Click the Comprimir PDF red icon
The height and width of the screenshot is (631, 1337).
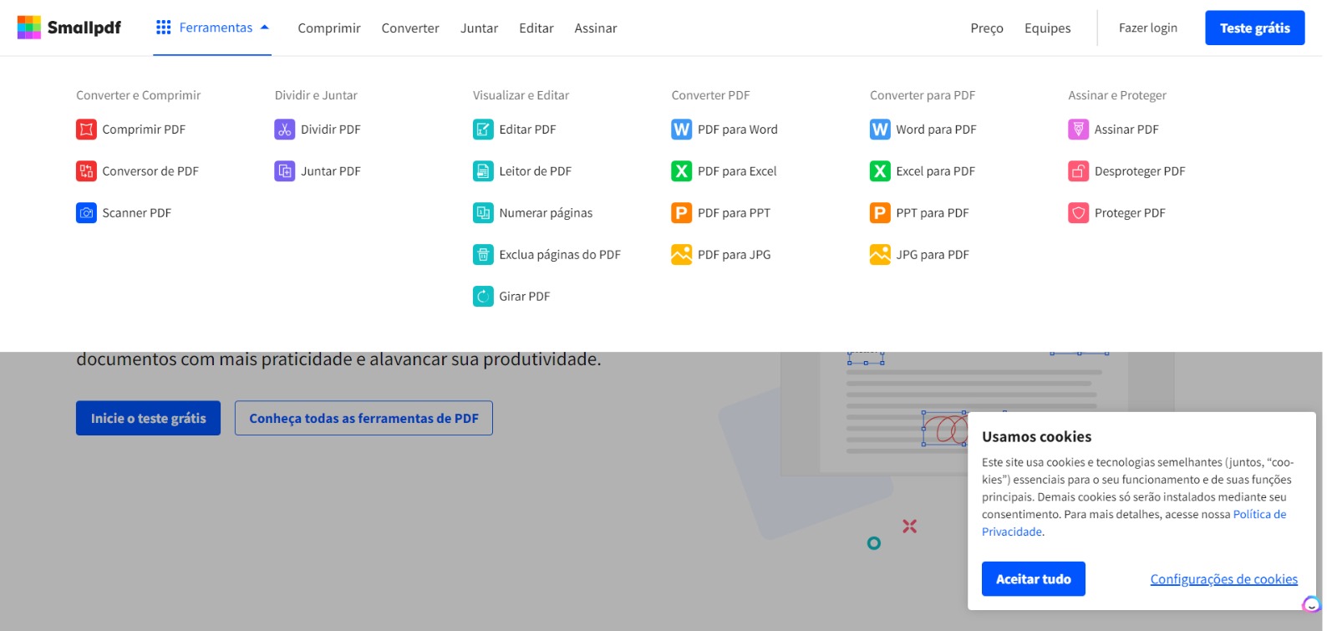pyautogui.click(x=86, y=130)
